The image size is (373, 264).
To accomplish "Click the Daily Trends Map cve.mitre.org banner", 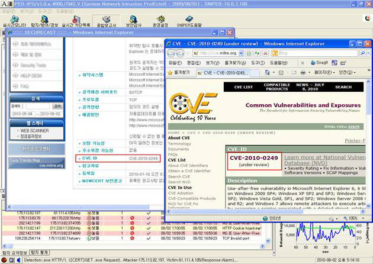I will [37, 163].
